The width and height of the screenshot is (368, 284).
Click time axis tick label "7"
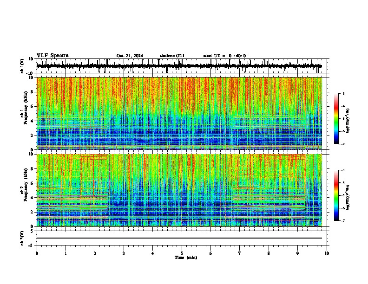pyautogui.click(x=240, y=253)
